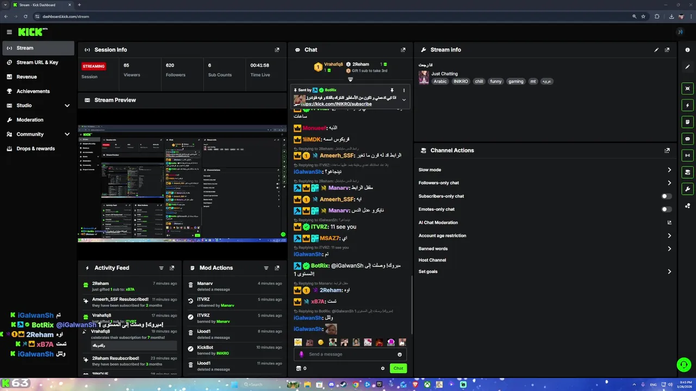The image size is (696, 391).
Task: Click the pin icon on BotRix message
Action: pos(391,90)
